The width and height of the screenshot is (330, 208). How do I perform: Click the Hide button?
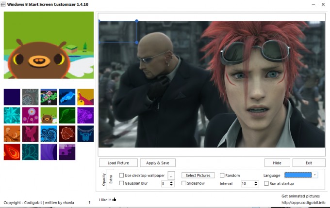click(x=277, y=163)
